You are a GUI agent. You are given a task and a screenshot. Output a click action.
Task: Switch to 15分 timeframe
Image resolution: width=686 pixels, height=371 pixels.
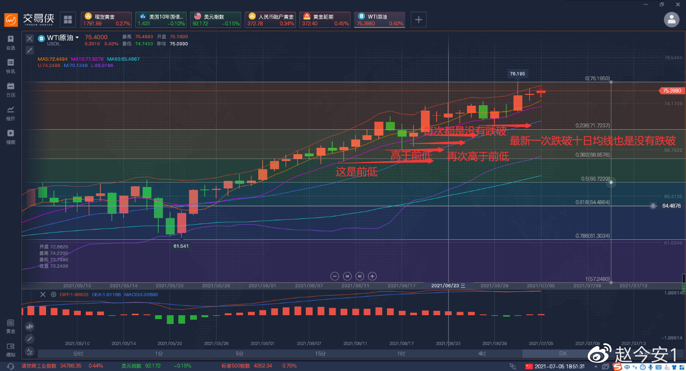pos(320,353)
